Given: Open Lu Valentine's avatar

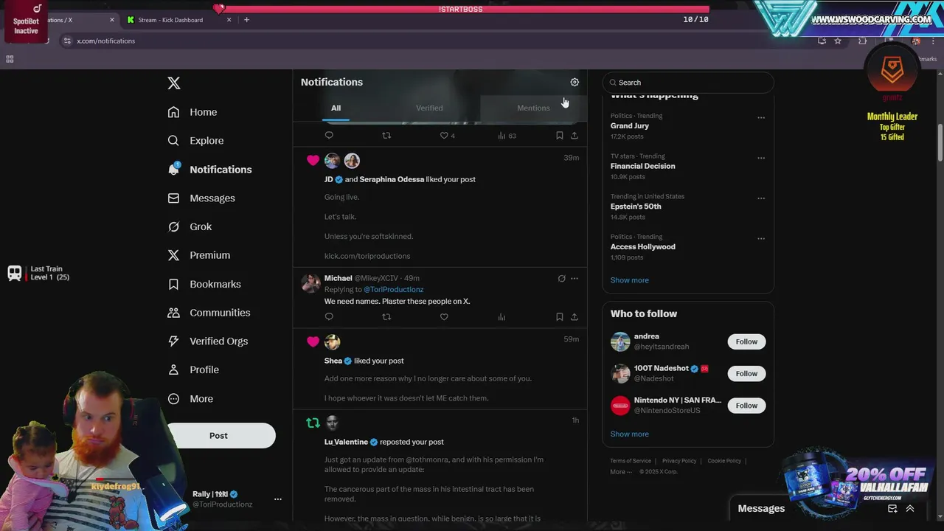Looking at the screenshot, I should pyautogui.click(x=333, y=423).
